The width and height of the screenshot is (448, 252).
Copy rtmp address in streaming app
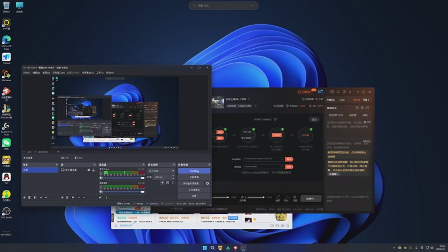pyautogui.click(x=289, y=159)
